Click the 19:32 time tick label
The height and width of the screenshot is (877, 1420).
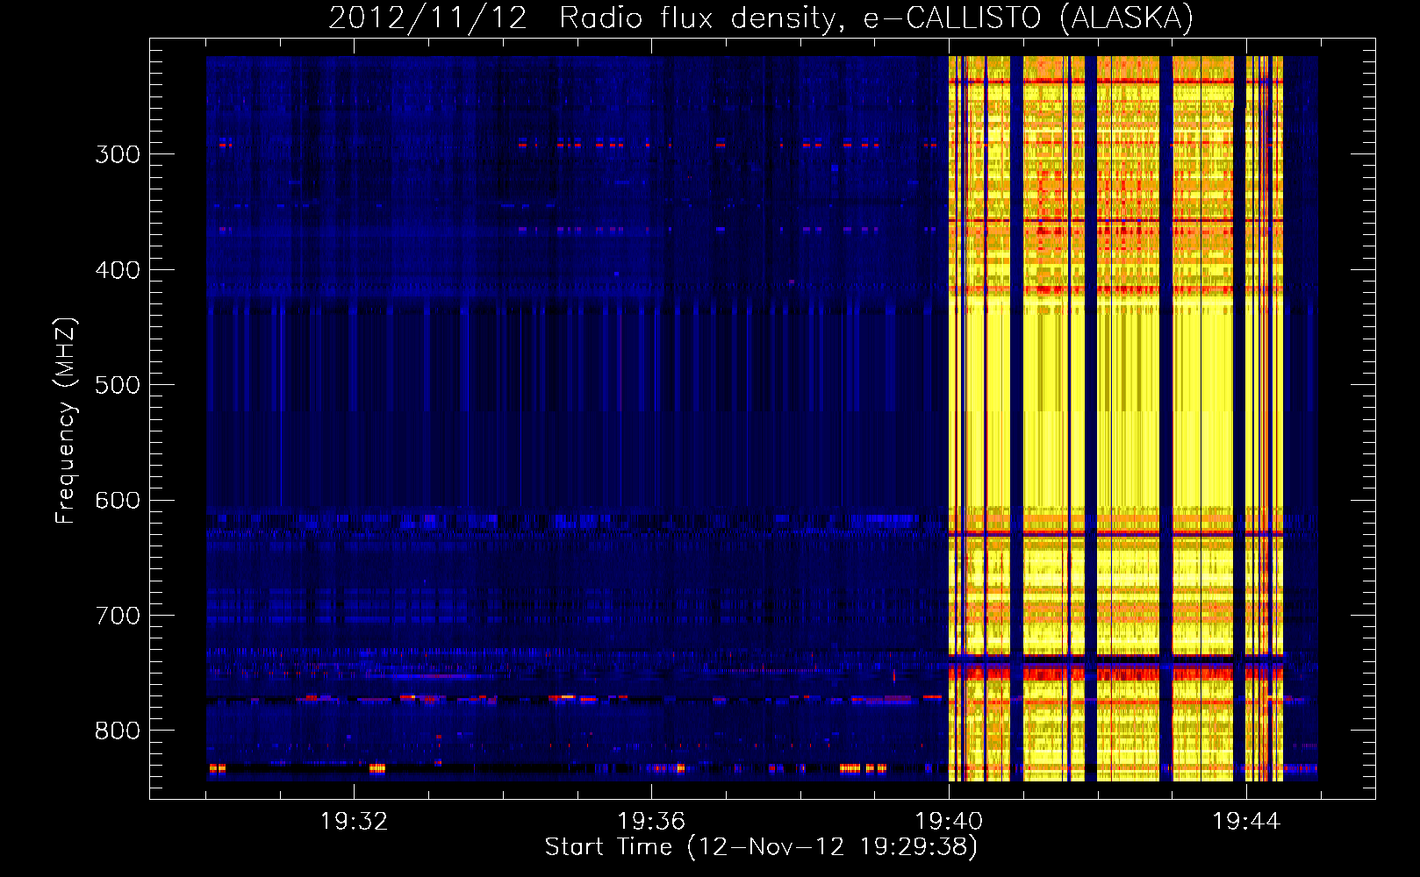click(x=354, y=822)
